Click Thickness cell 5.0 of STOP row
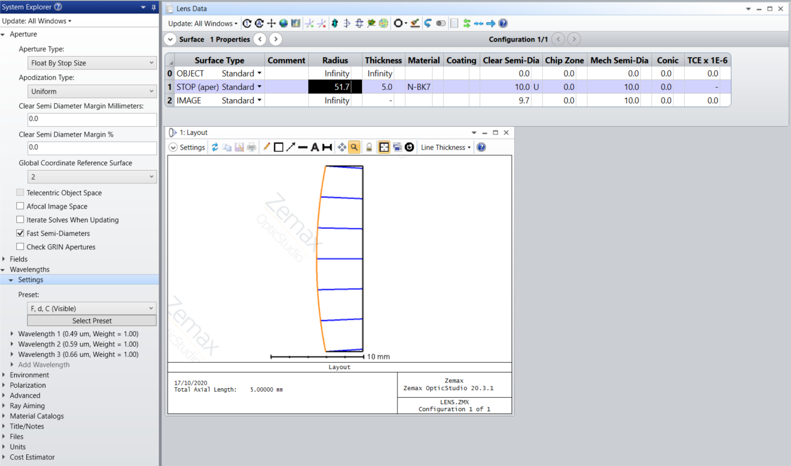Image resolution: width=791 pixels, height=466 pixels. click(x=384, y=87)
